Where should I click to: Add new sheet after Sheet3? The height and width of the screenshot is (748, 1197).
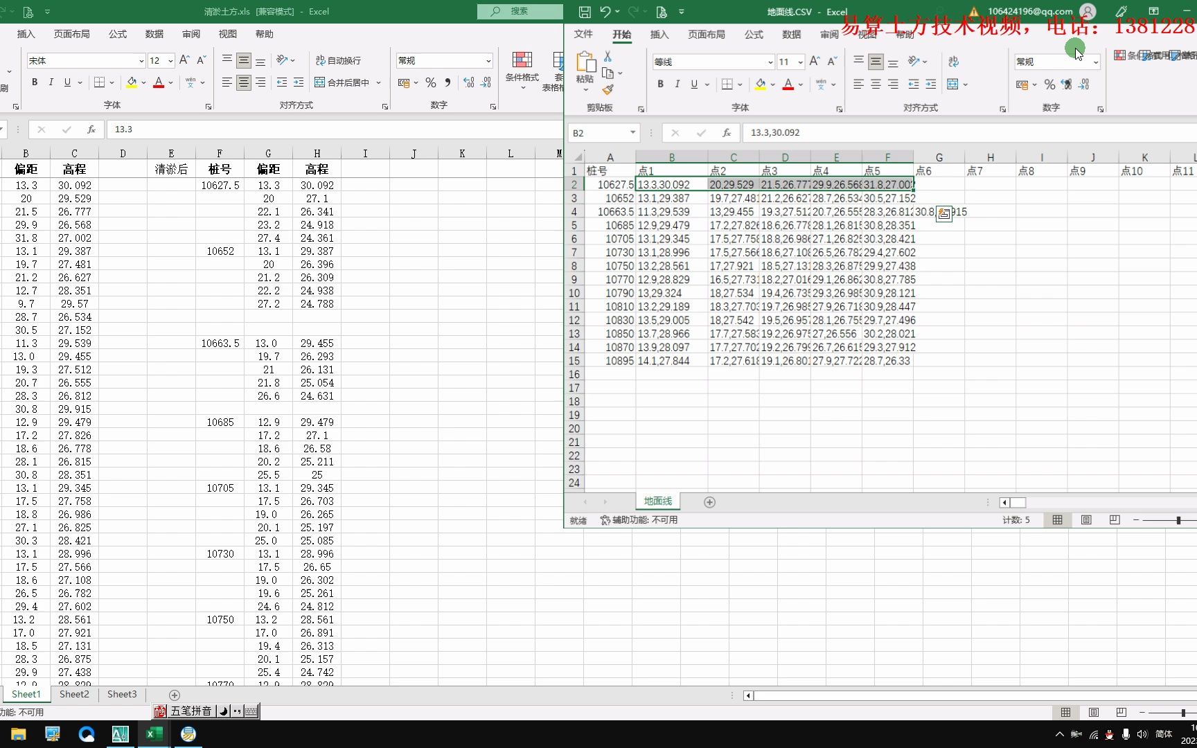(x=175, y=695)
